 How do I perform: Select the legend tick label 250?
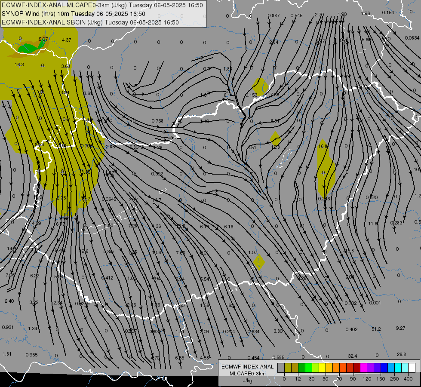(x=394, y=379)
